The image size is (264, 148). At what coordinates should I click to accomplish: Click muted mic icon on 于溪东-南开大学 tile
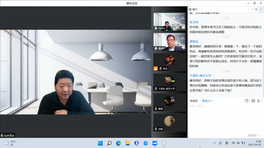point(156,89)
